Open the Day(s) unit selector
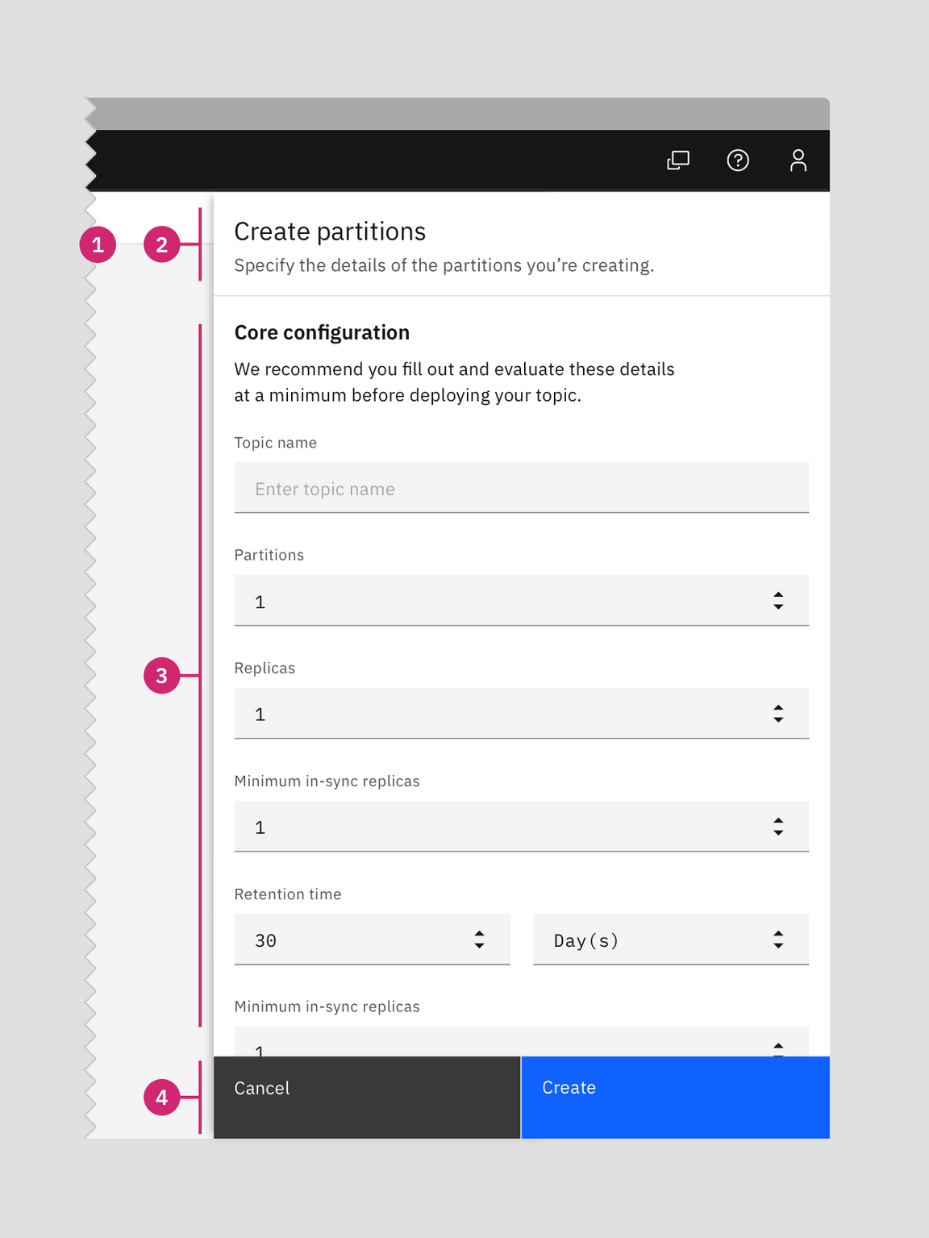 click(669, 940)
